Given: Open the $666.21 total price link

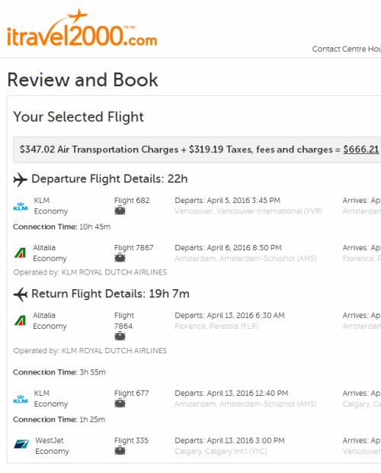Looking at the screenshot, I should pyautogui.click(x=361, y=150).
